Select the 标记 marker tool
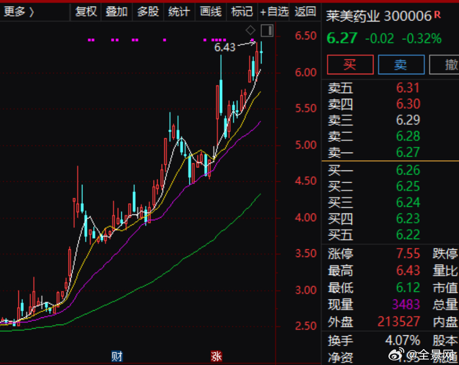Viewport: 459px width, 365px height. (x=242, y=12)
